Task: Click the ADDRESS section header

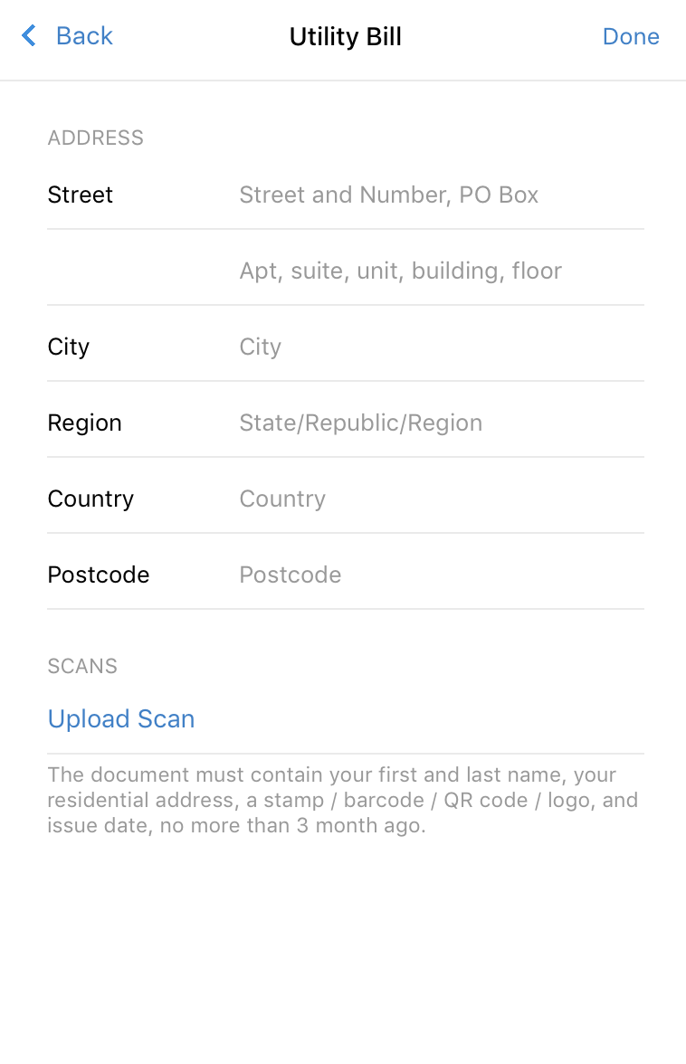Action: tap(96, 138)
